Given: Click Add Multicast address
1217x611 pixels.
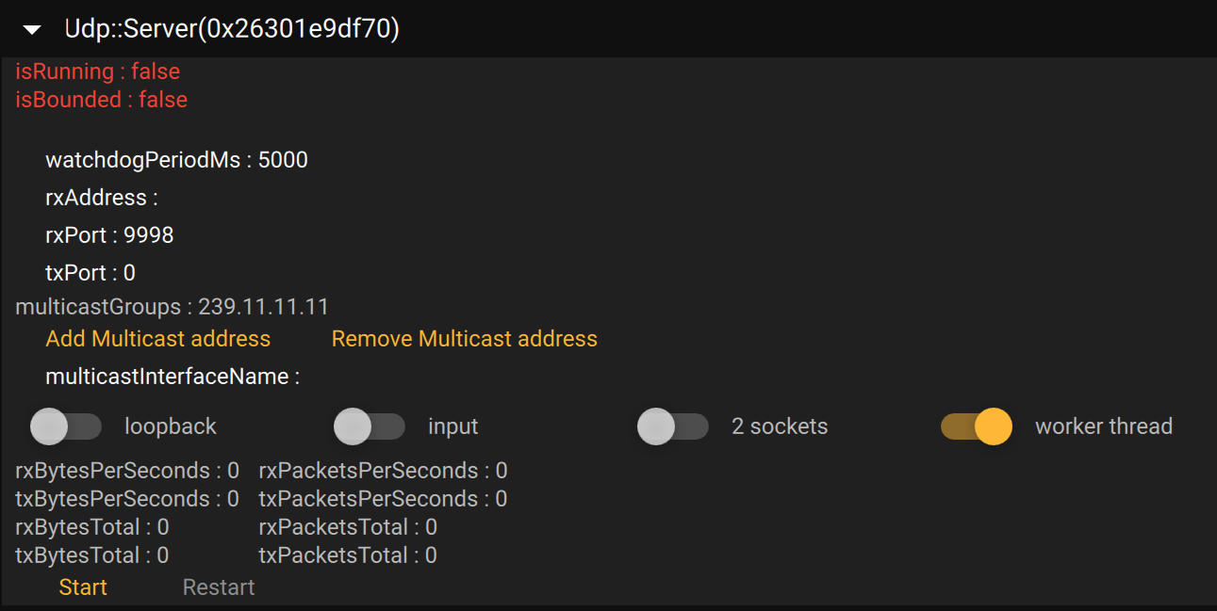Looking at the screenshot, I should pos(157,339).
